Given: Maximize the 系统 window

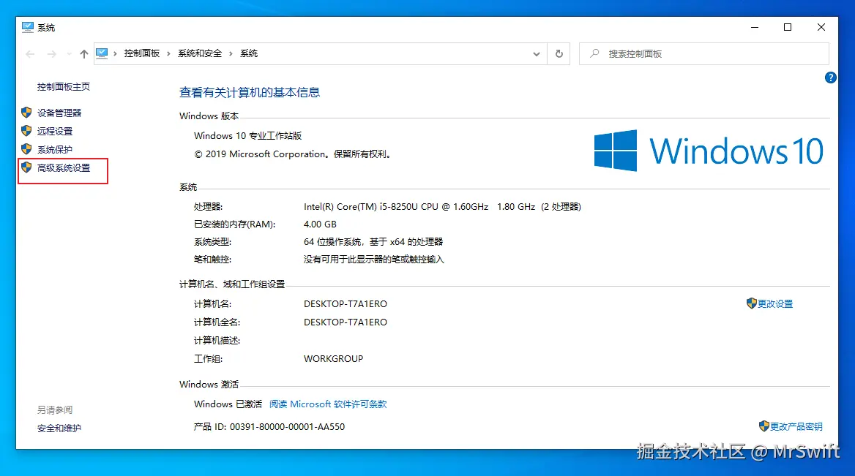Looking at the screenshot, I should 788,27.
